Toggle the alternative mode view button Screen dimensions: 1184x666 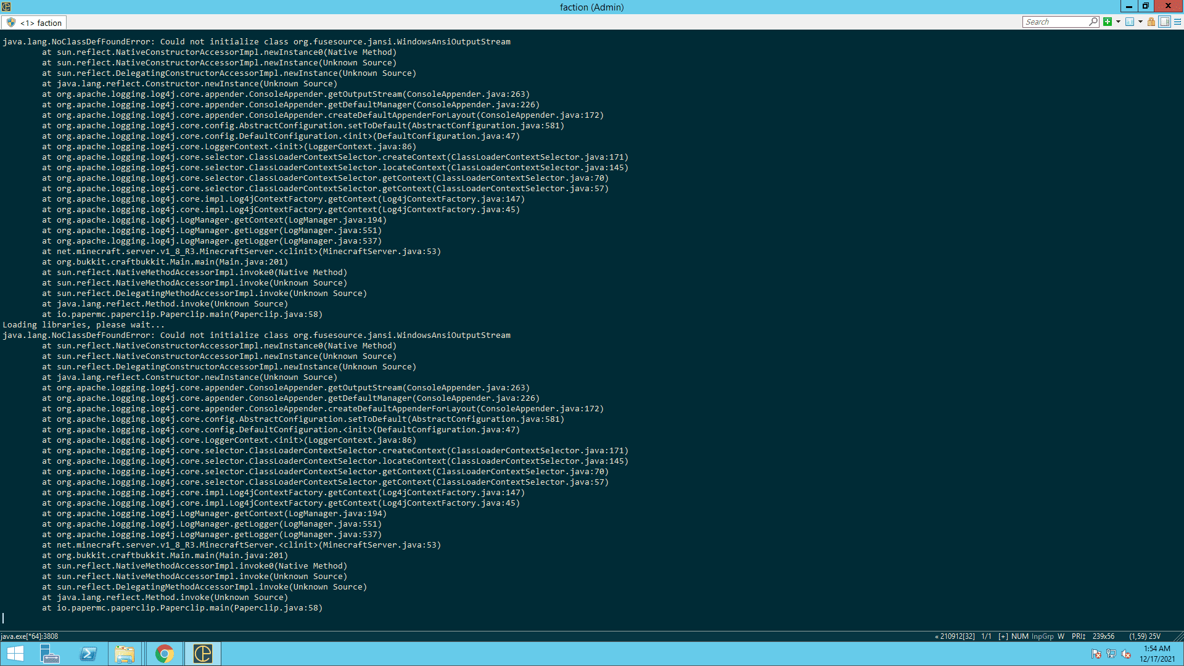[1164, 22]
